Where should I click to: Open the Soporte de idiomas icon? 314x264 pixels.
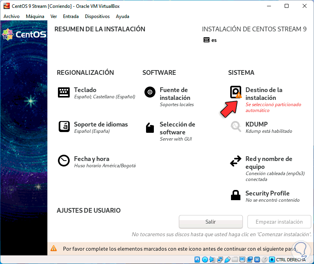click(64, 127)
